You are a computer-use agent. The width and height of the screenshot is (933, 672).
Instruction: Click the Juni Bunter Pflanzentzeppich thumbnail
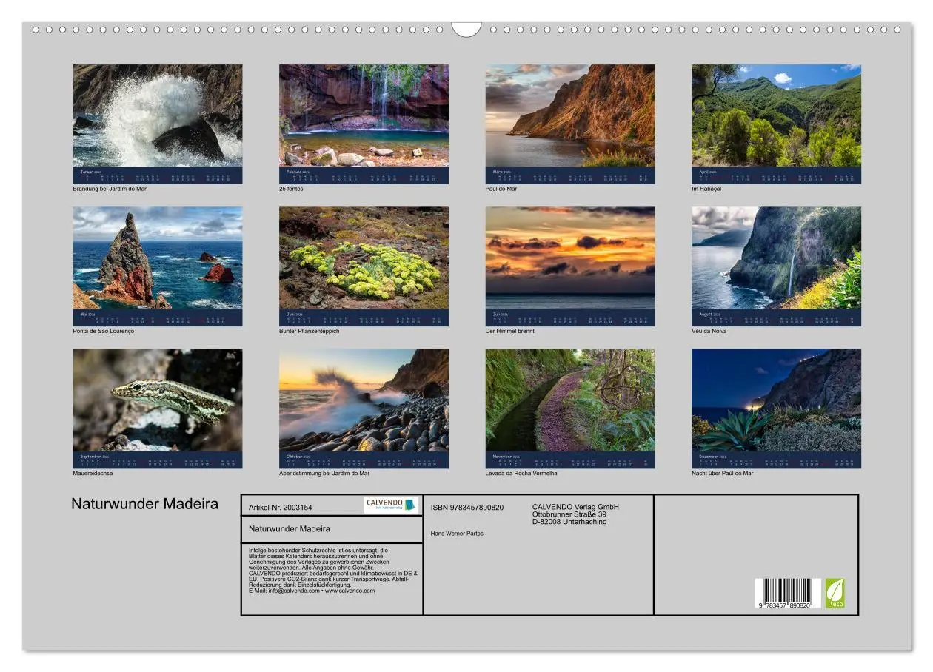pyautogui.click(x=363, y=259)
